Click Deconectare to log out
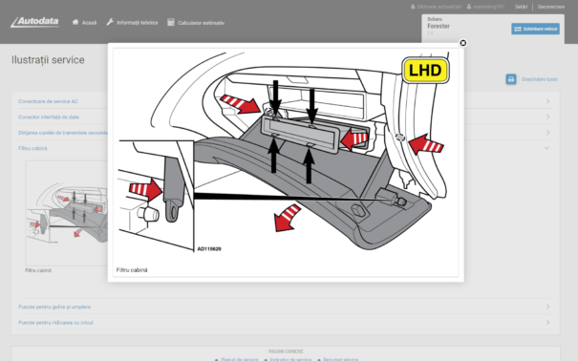 (x=550, y=7)
